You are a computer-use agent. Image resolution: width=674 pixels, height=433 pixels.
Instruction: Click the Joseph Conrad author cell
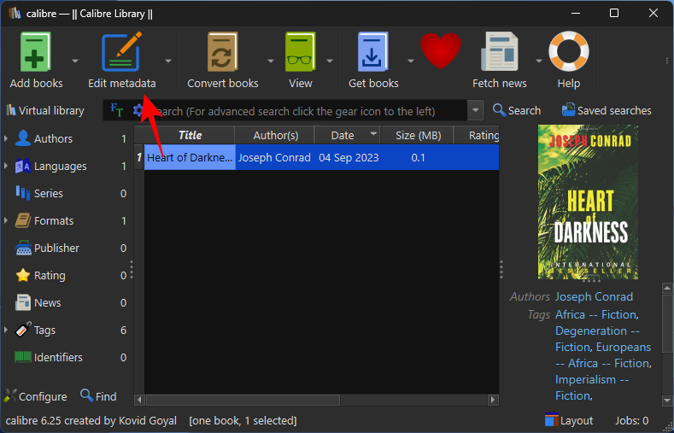pyautogui.click(x=274, y=157)
